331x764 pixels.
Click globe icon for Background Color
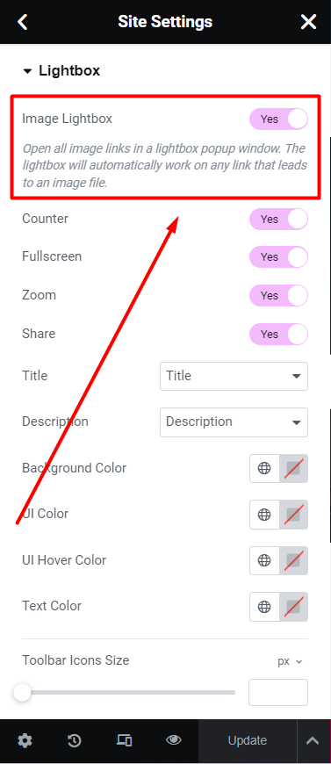264,469
